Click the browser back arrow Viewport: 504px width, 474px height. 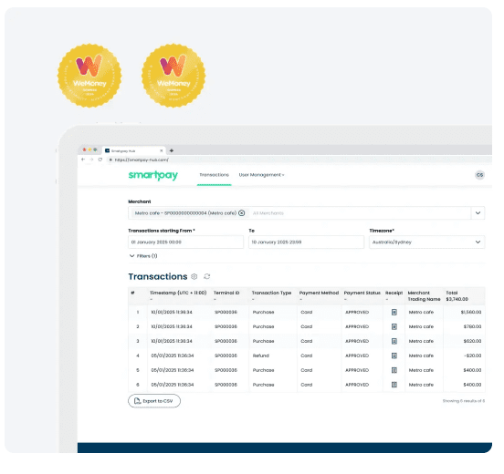pyautogui.click(x=83, y=160)
